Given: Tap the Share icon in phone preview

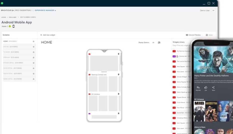Looking at the screenshot, I should 213,88.
